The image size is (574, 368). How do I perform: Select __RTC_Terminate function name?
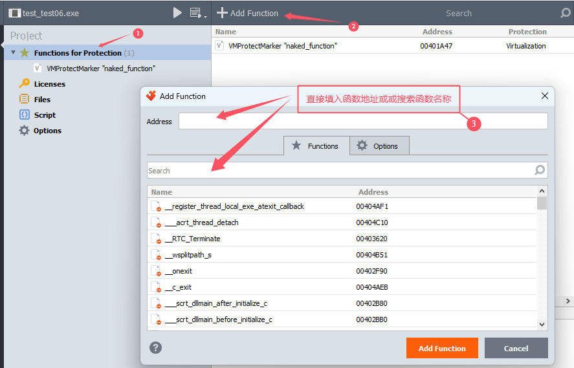coord(193,239)
